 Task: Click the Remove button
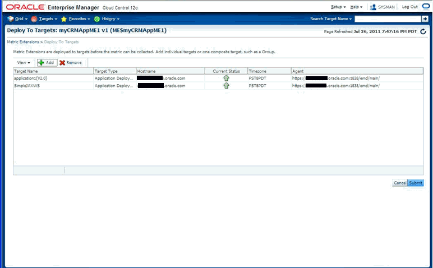[x=71, y=63]
